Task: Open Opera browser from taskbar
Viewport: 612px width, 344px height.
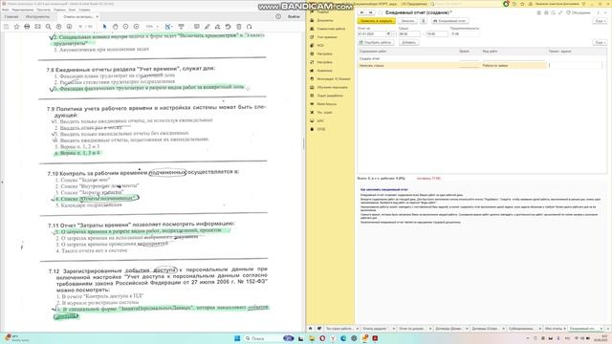Action: [322, 338]
